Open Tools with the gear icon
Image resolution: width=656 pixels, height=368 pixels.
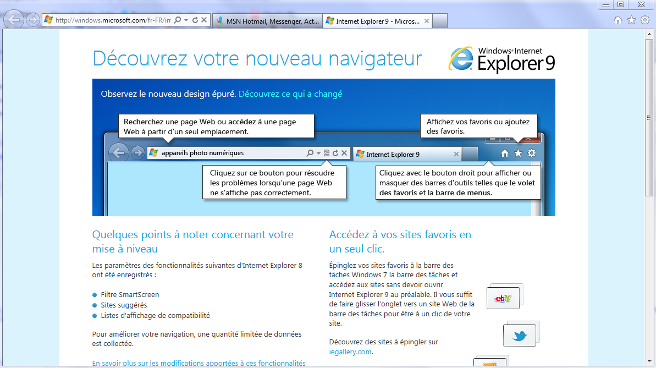(x=645, y=20)
